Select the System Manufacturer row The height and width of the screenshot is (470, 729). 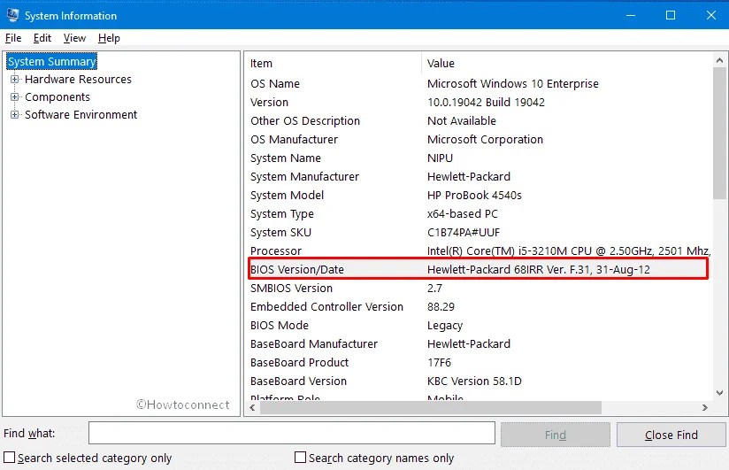(x=479, y=177)
